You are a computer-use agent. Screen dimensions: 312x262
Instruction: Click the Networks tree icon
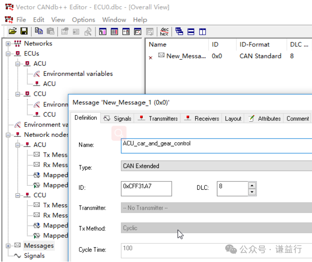pyautogui.click(x=17, y=43)
